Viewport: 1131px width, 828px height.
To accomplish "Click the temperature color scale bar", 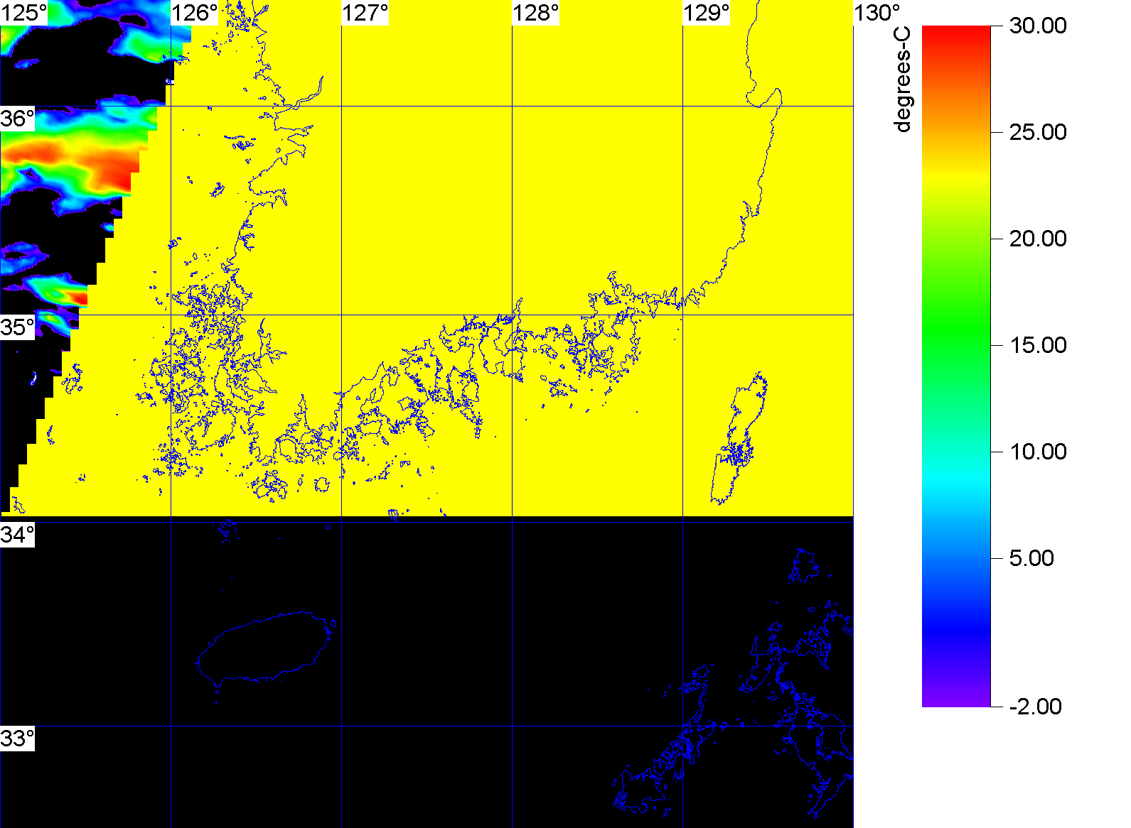I will (956, 366).
